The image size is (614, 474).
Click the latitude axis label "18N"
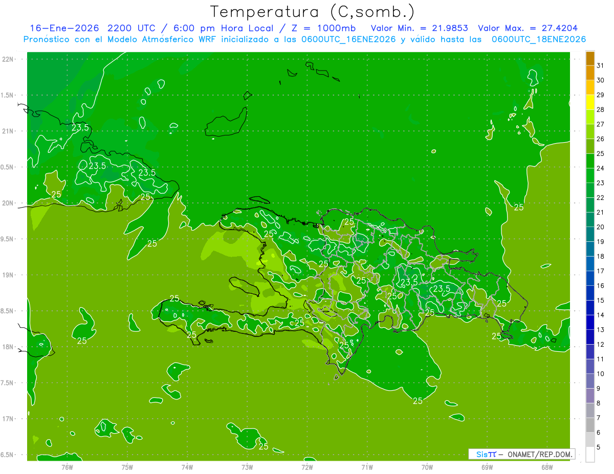[9, 347]
